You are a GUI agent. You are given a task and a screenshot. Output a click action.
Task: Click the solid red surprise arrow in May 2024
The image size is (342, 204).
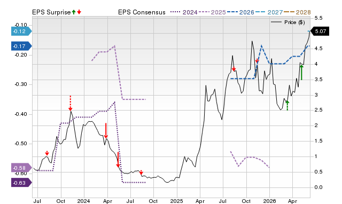(x=118, y=160)
